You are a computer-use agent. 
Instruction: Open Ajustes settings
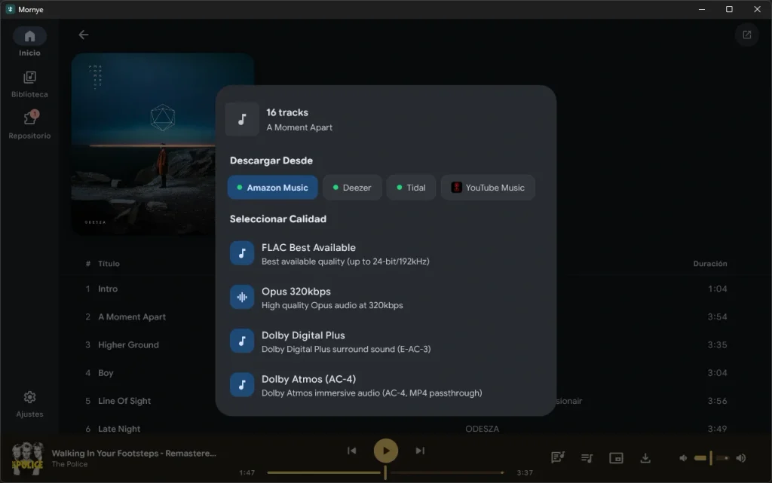pyautogui.click(x=29, y=405)
